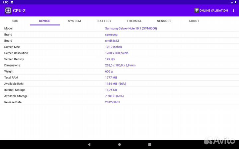Viewport: 239px width, 149px height.
Task: Select the Screen Resolution label
Action: tap(16, 53)
